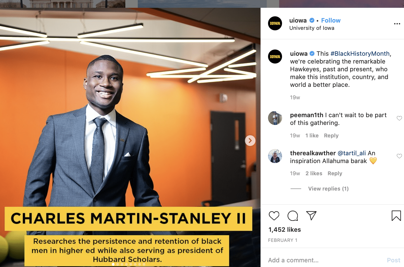Image resolution: width=404 pixels, height=267 pixels.
Task: Save post with the bookmark icon
Action: [x=396, y=216]
